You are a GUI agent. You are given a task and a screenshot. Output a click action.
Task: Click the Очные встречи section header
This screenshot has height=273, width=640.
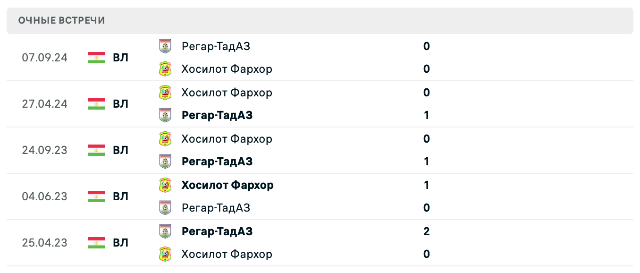point(62,20)
